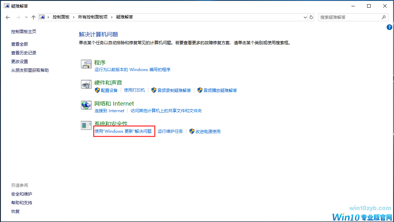Open 查看历史记录 from the sidebar
394x222 pixels.
tap(24, 53)
